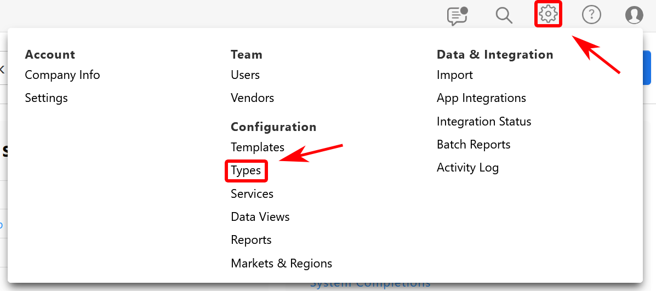Screen dimensions: 656x291
Task: Click Data Views menu option
Action: [260, 217]
